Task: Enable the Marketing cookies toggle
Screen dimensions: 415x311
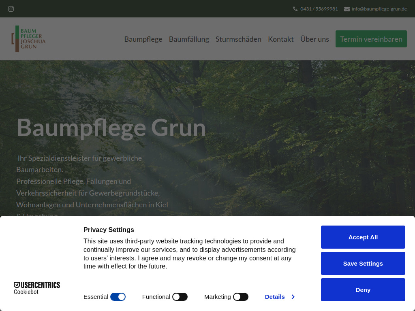Action: tap(240, 297)
